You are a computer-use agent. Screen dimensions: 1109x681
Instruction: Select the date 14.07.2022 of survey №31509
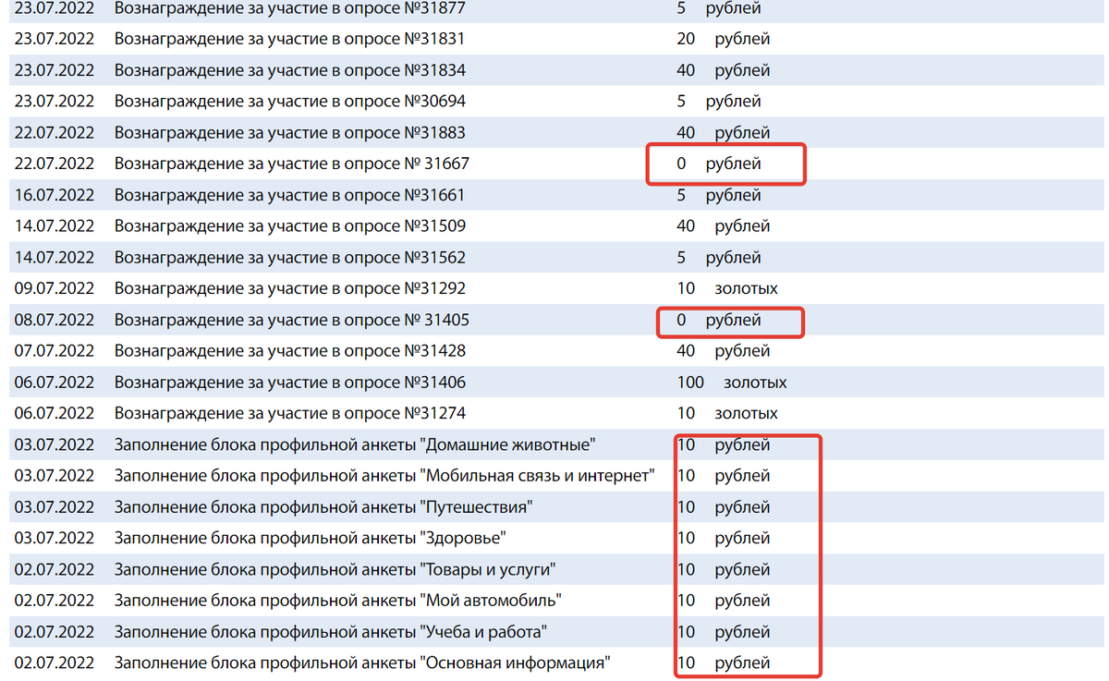pos(55,226)
